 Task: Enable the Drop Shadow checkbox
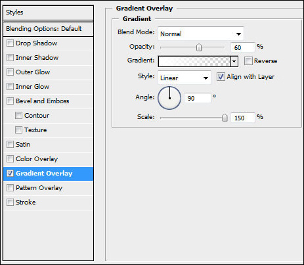click(x=10, y=43)
